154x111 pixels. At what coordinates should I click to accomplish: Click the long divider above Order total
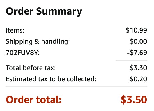(76, 87)
